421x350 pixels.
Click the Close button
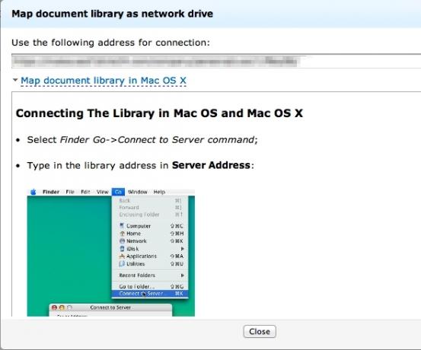260,332
